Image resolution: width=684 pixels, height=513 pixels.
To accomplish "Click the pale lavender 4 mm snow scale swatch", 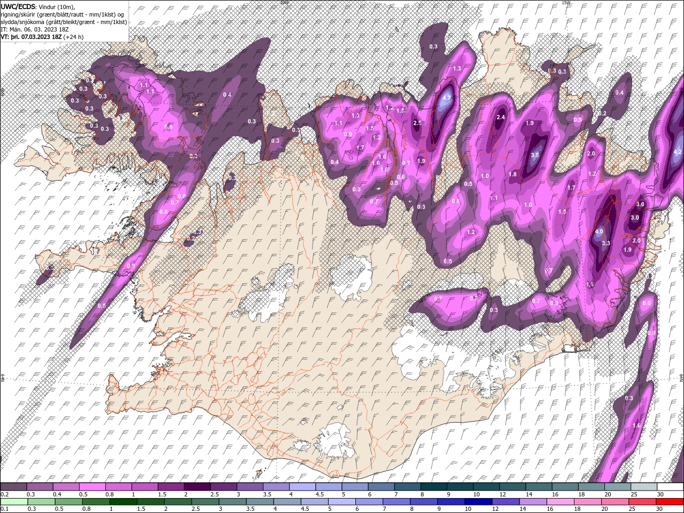I will pyautogui.click(x=301, y=487).
